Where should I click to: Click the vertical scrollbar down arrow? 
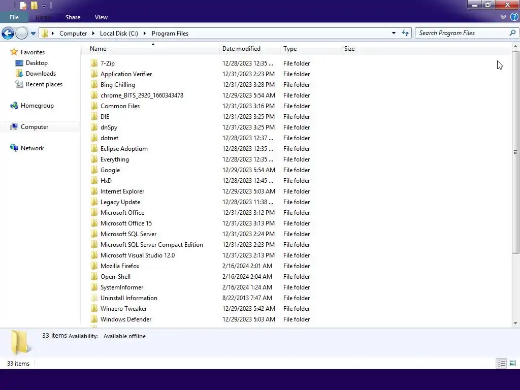coord(515,323)
